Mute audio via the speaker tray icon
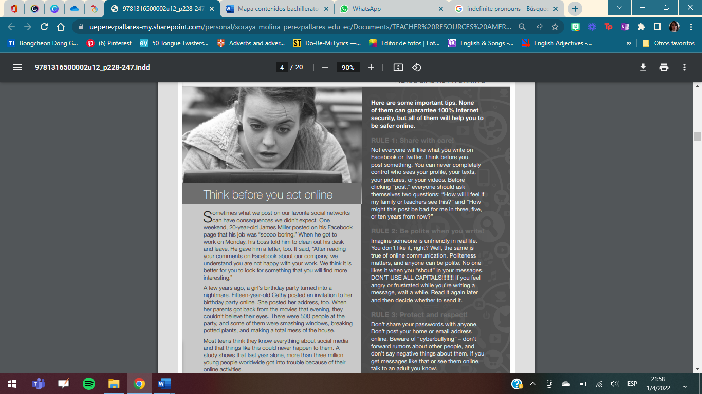The height and width of the screenshot is (394, 702). pos(615,383)
